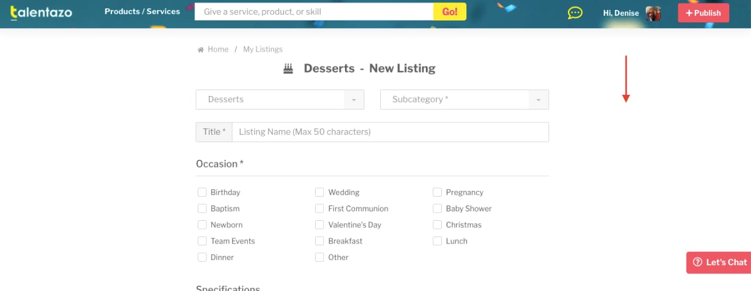
Task: Check the Baby Shower option
Action: [x=437, y=208]
